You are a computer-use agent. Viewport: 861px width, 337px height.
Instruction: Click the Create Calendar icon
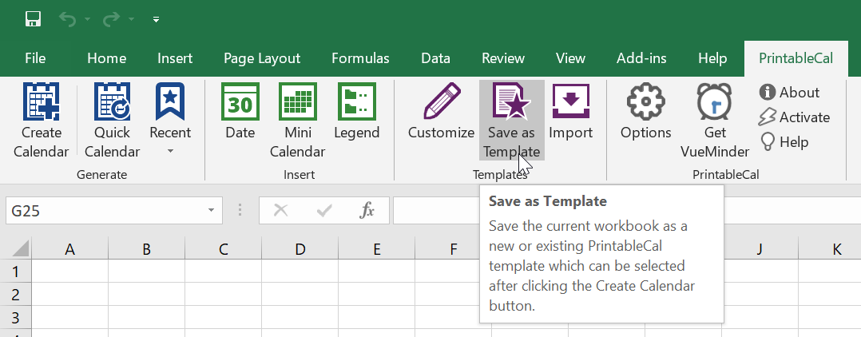pos(41,102)
